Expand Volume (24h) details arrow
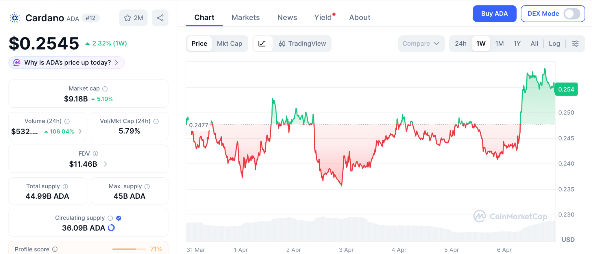 (x=80, y=131)
